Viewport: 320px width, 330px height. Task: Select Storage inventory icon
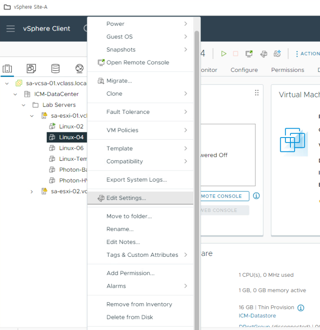click(x=55, y=69)
